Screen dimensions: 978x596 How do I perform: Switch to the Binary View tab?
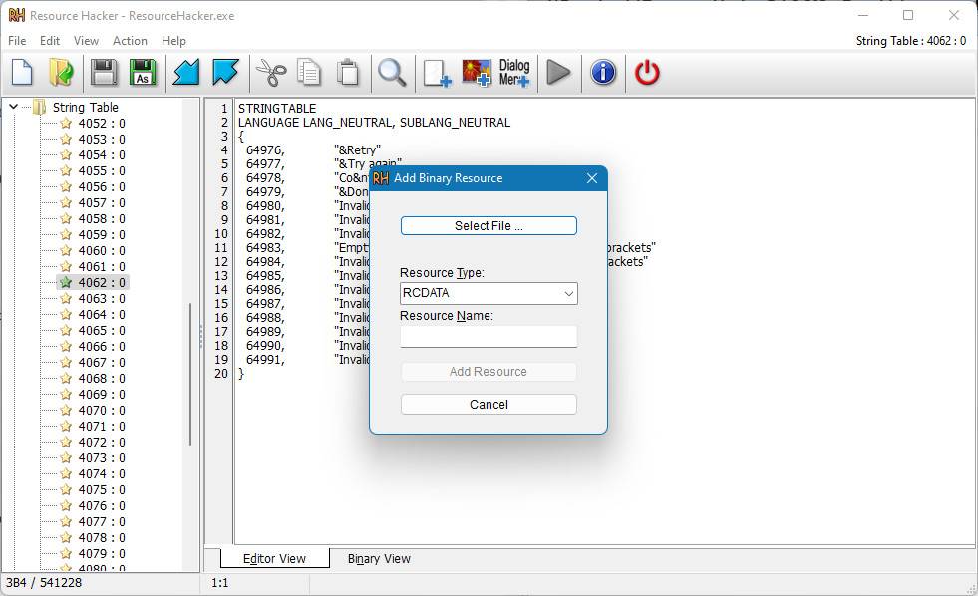(379, 558)
